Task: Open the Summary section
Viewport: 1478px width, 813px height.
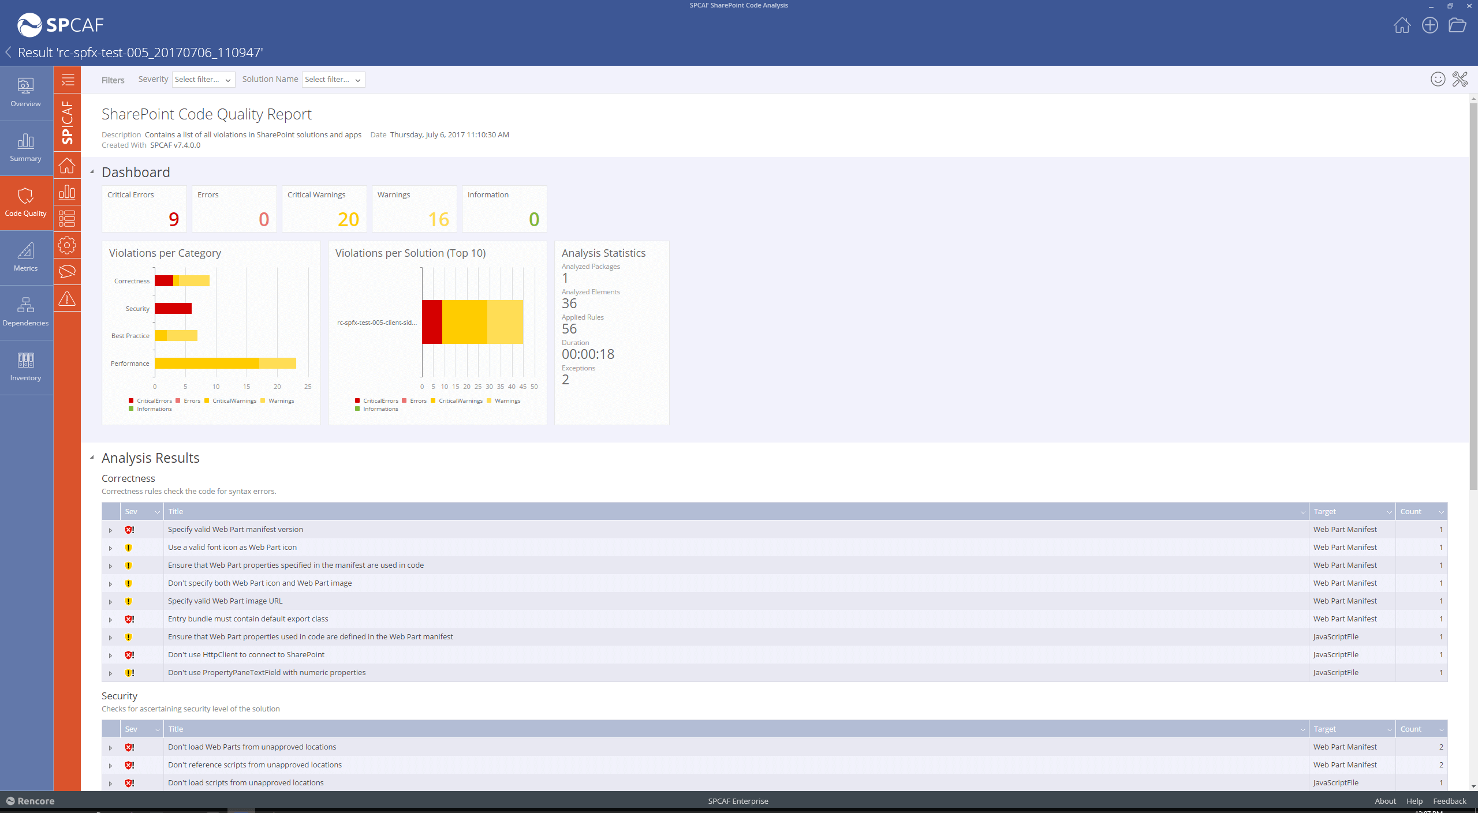Action: (x=26, y=148)
